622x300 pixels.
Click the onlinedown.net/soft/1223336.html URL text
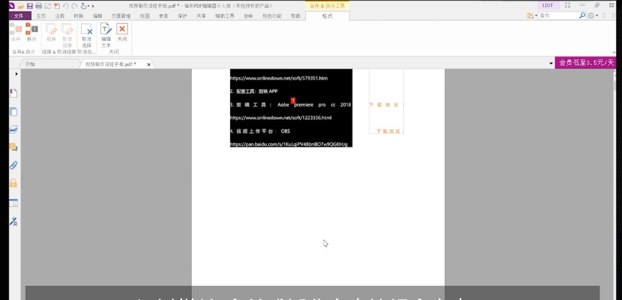tap(281, 118)
